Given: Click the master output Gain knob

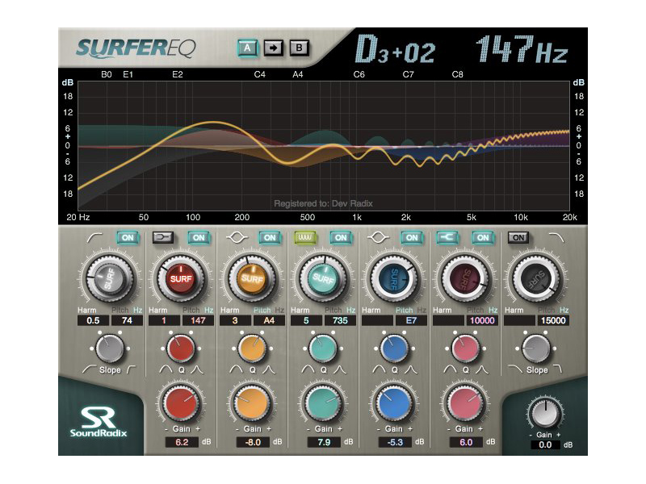Looking at the screenshot, I should point(544,414).
